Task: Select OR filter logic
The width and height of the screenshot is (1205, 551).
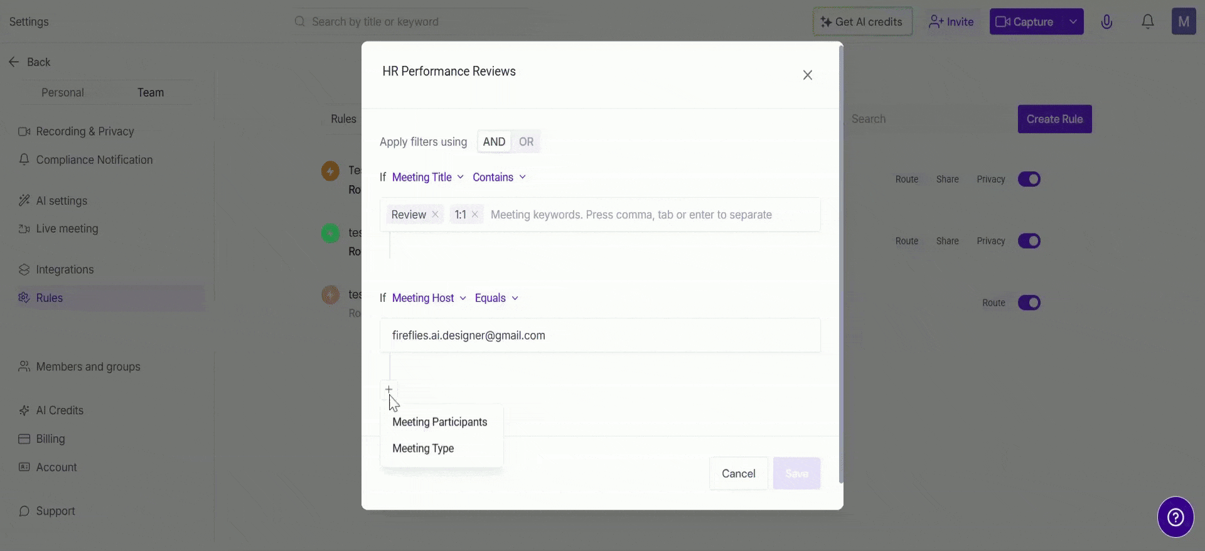Action: point(526,142)
